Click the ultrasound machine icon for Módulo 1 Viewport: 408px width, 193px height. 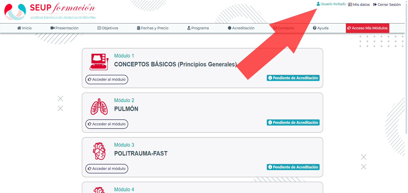[x=99, y=62]
